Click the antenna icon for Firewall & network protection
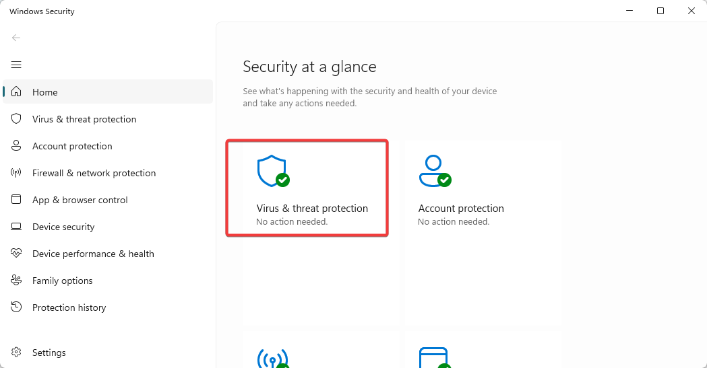Viewport: 707px width, 368px height. [16, 173]
